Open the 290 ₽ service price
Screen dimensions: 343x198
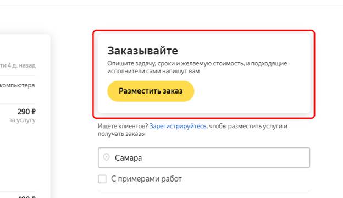pyautogui.click(x=26, y=112)
